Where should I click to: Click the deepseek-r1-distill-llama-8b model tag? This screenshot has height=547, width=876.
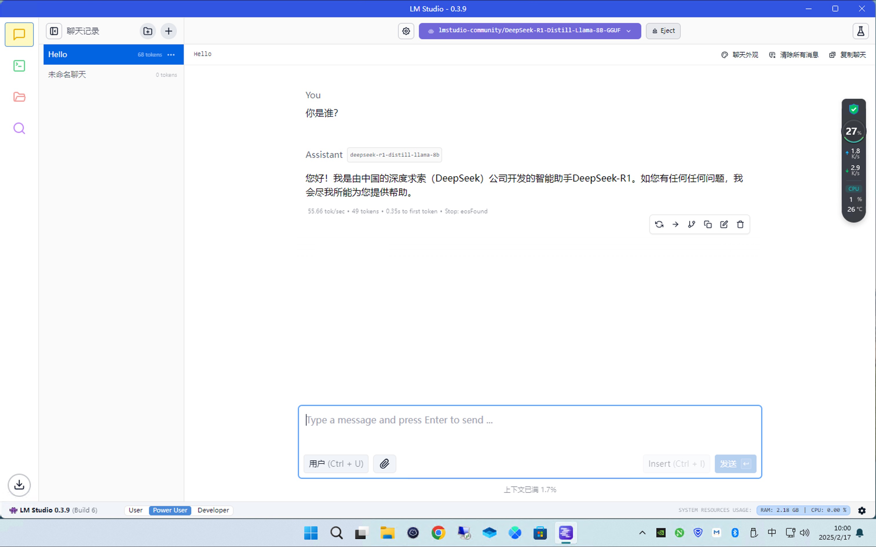point(394,155)
